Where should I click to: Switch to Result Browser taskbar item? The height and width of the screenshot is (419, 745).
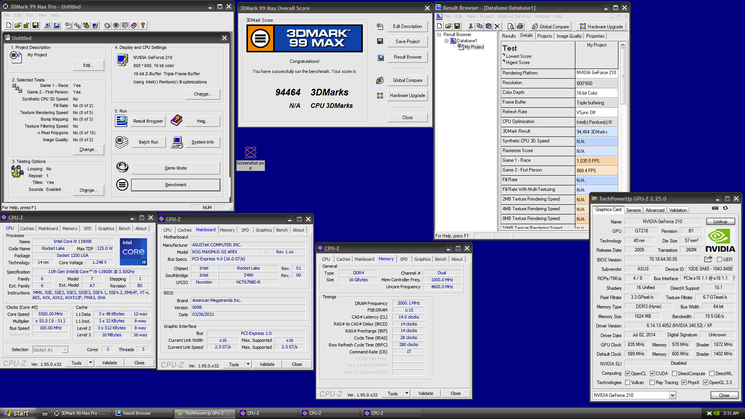click(142, 413)
